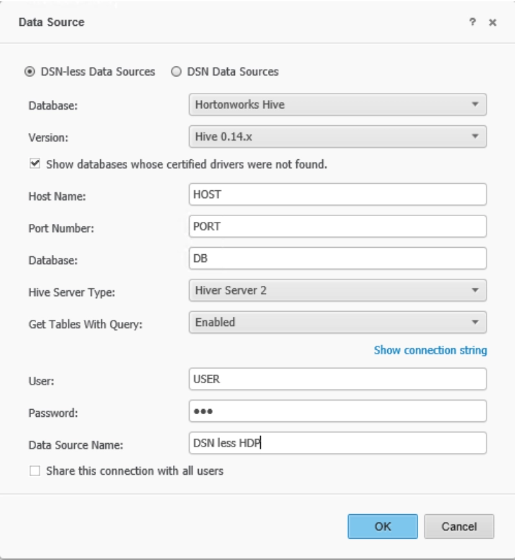The height and width of the screenshot is (560, 515).
Task: Click the Database text field containing DB
Action: click(x=338, y=258)
